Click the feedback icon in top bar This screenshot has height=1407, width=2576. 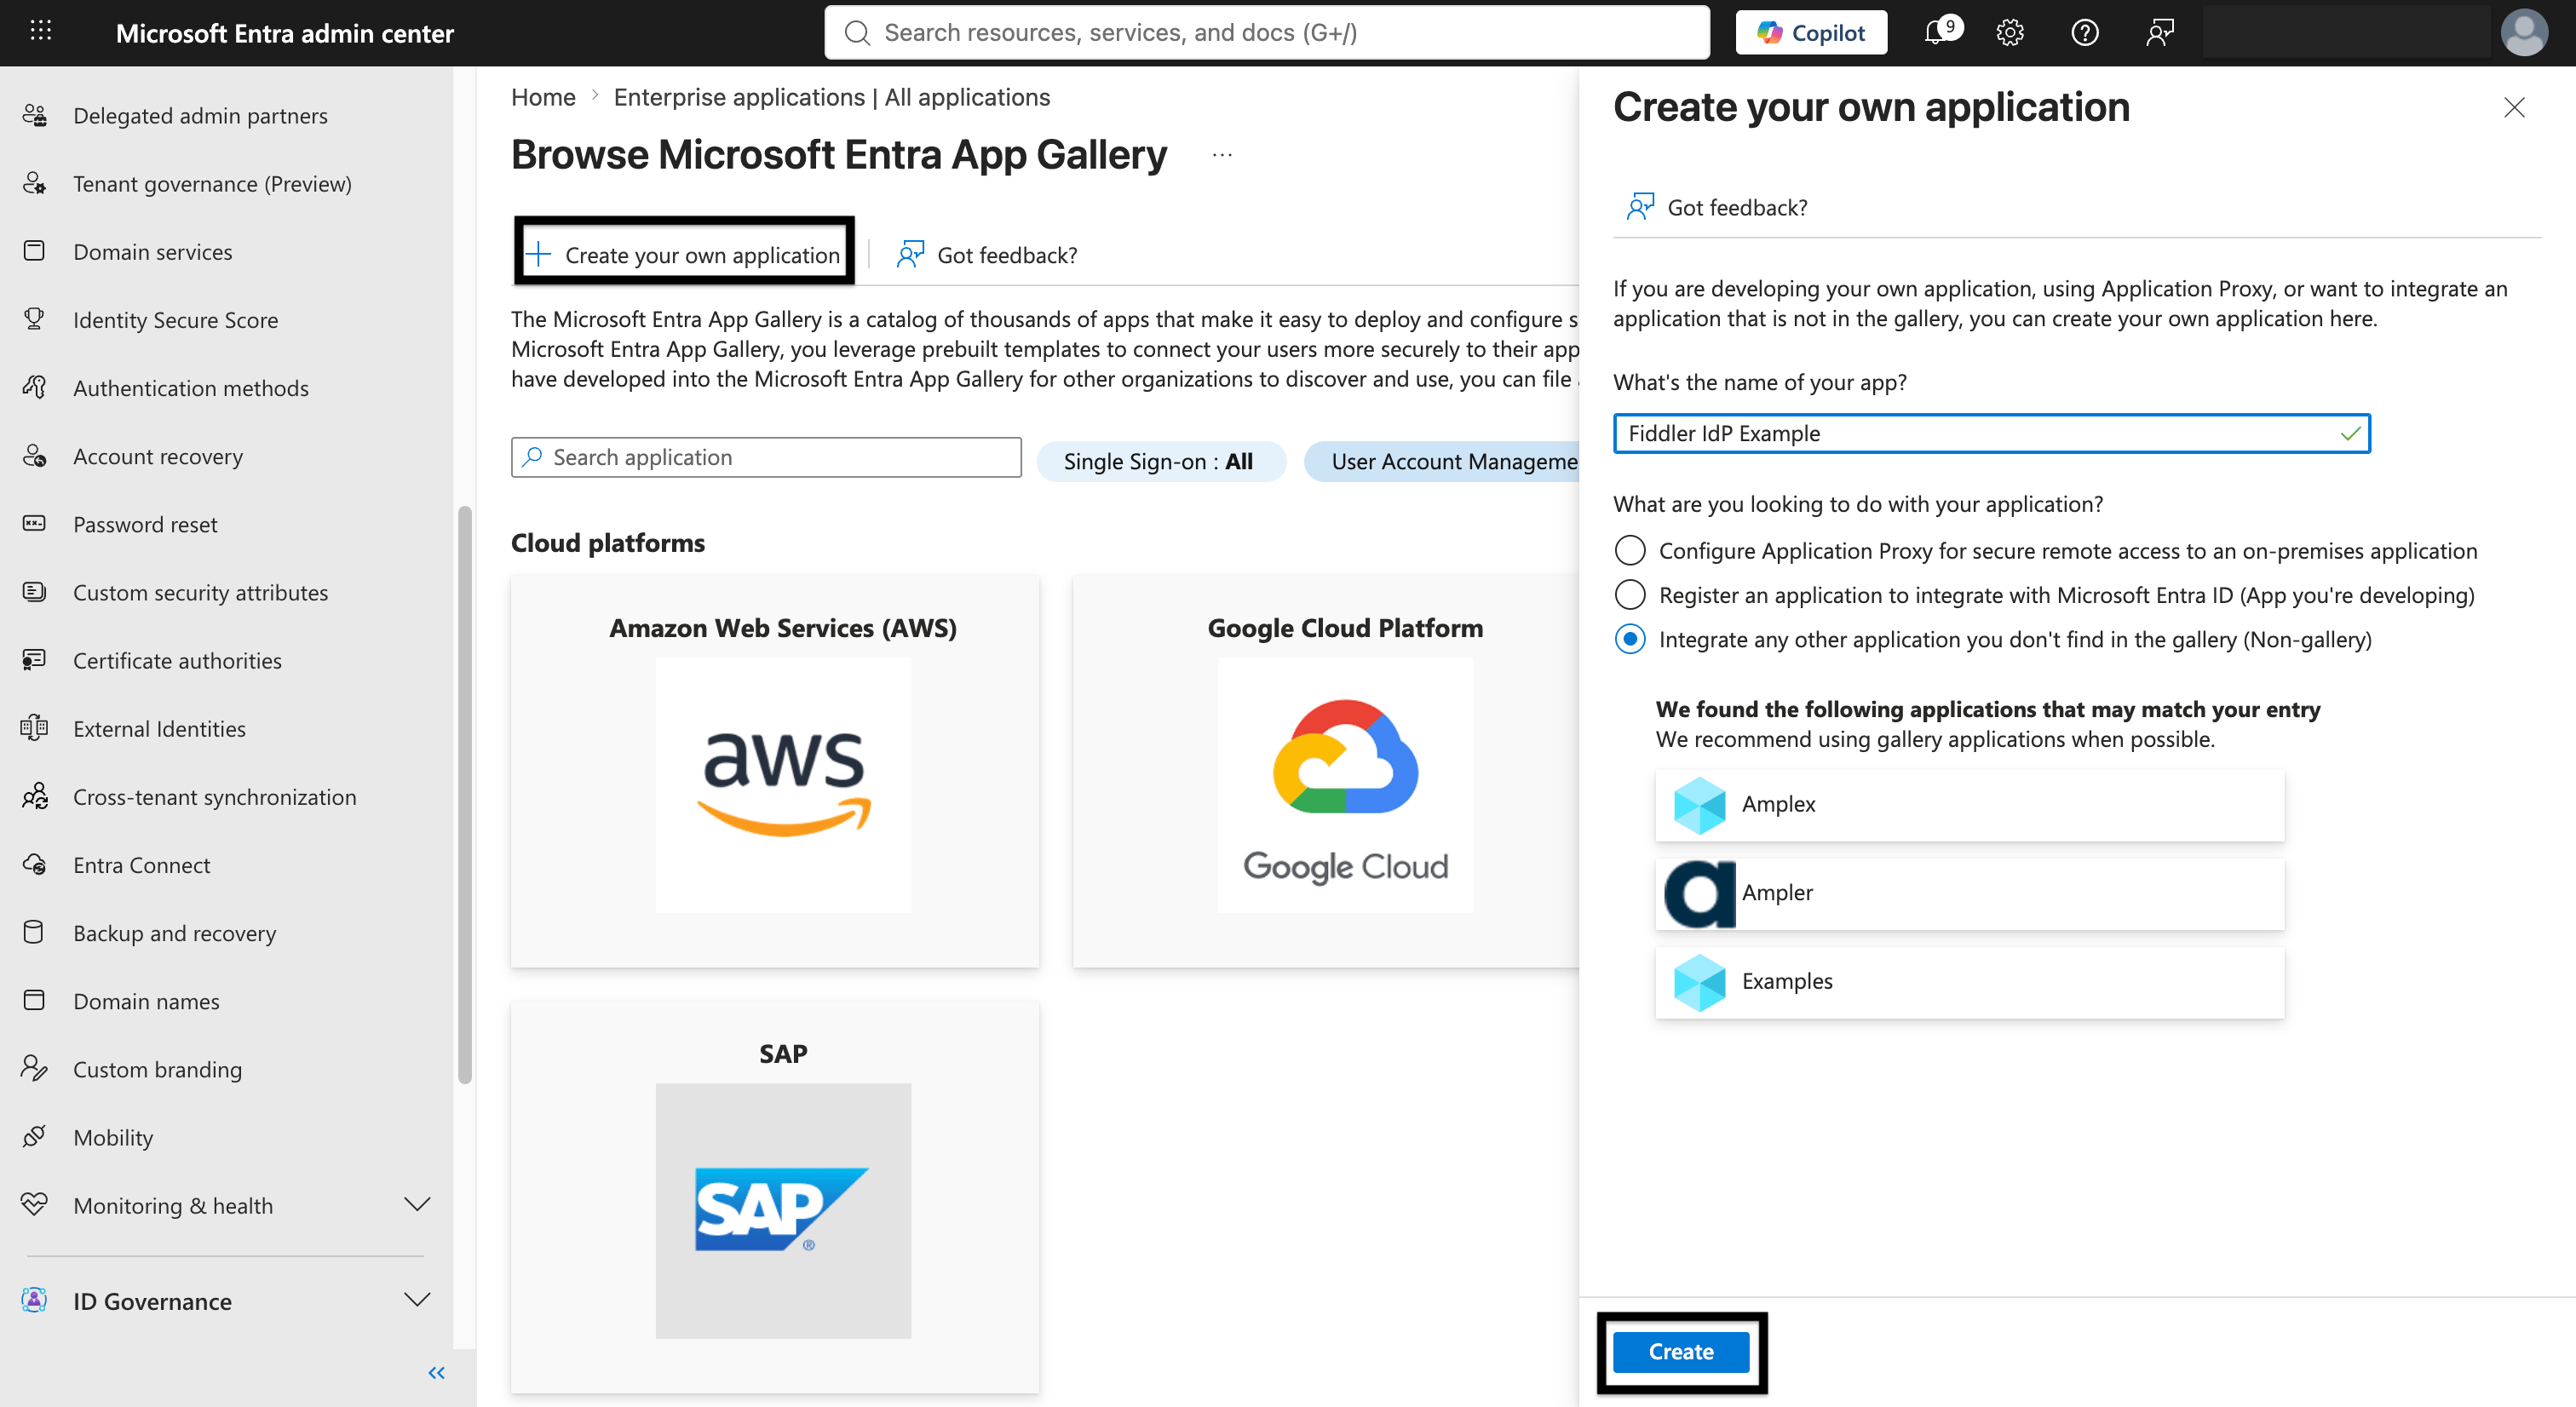point(2160,32)
